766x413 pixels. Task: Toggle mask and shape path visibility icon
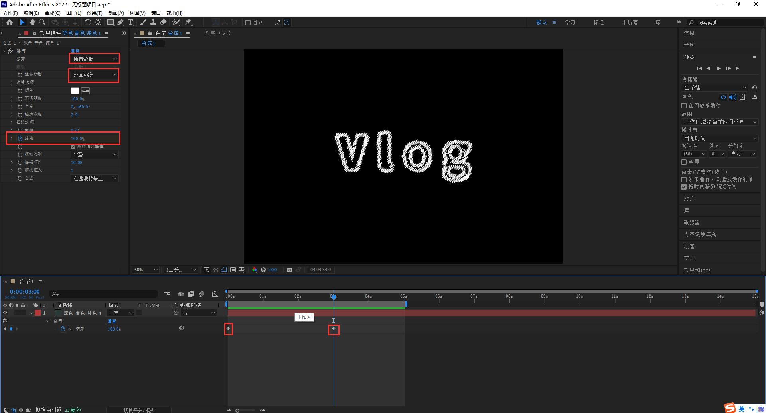point(224,270)
